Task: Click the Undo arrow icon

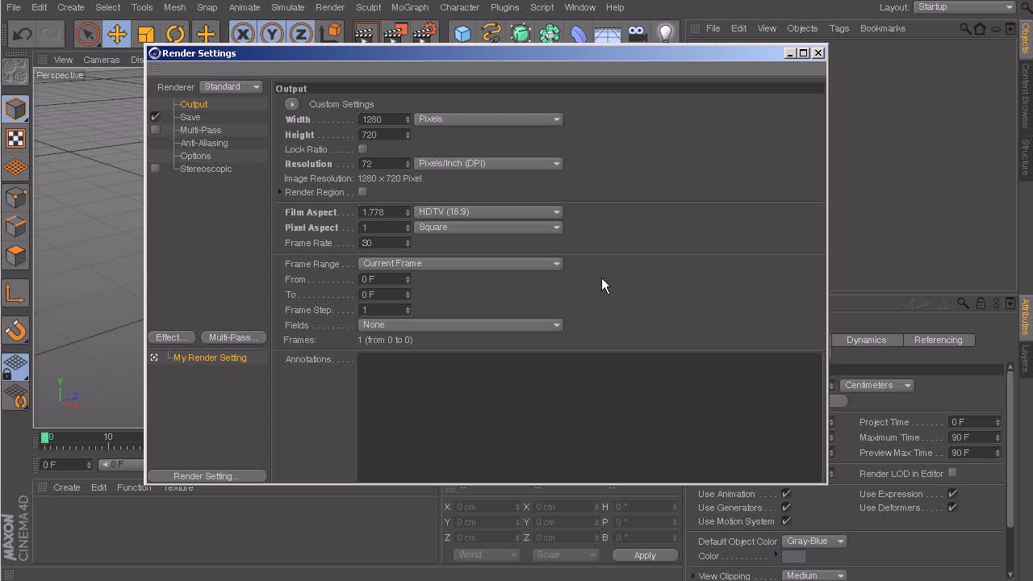Action: [x=22, y=34]
